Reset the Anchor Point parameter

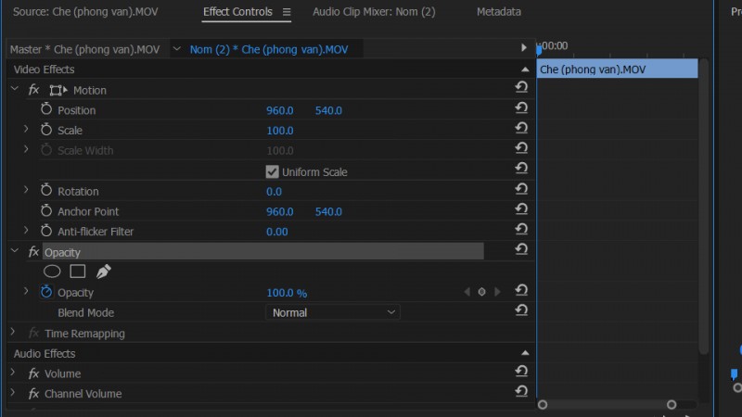click(521, 209)
